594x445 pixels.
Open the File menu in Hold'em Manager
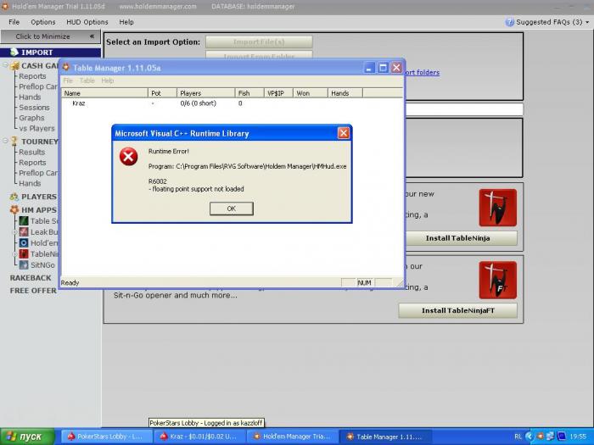tap(14, 22)
